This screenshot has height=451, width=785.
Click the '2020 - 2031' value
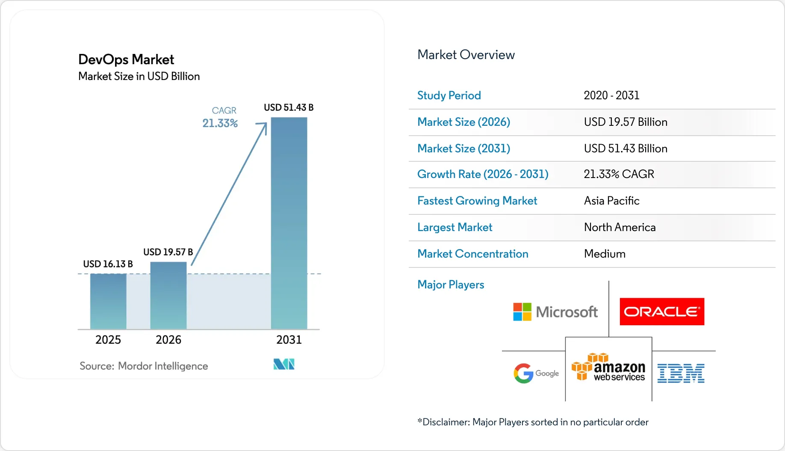612,95
